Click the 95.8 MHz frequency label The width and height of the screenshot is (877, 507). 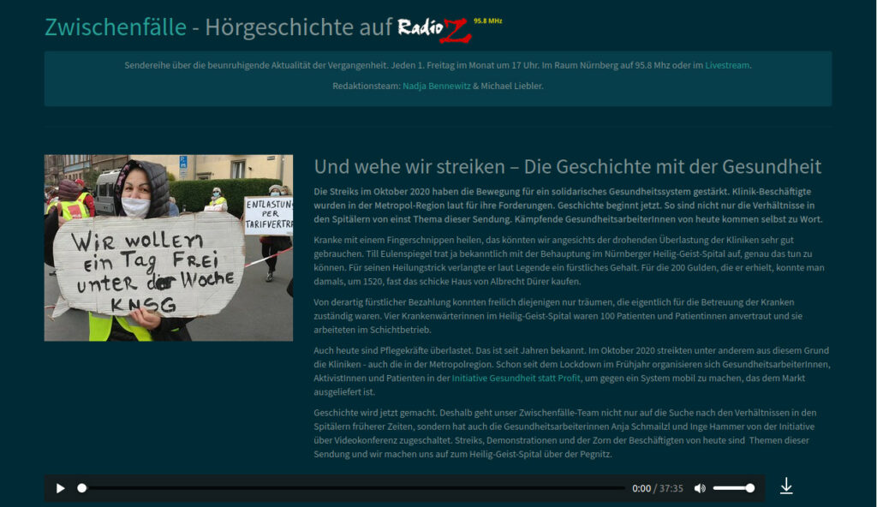[486, 21]
